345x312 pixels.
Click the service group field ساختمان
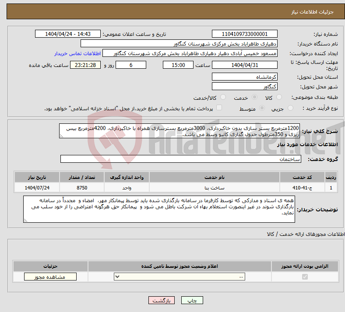tap(181, 159)
